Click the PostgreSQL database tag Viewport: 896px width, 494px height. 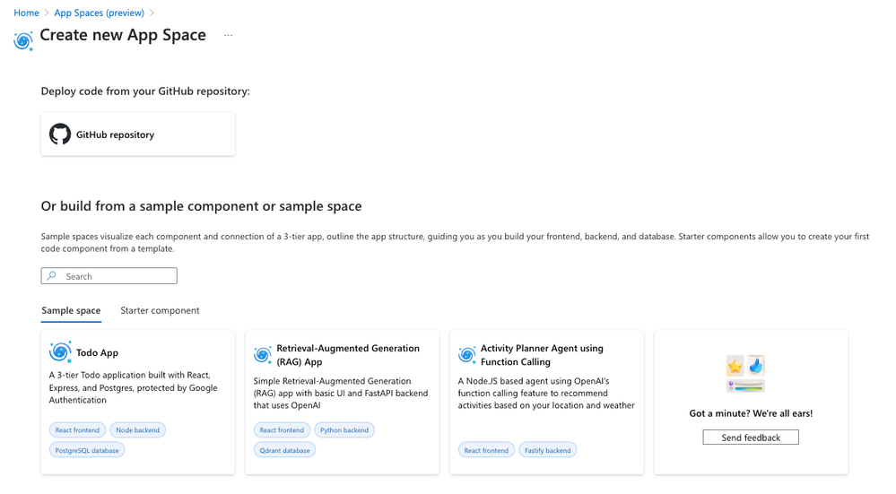(x=87, y=450)
